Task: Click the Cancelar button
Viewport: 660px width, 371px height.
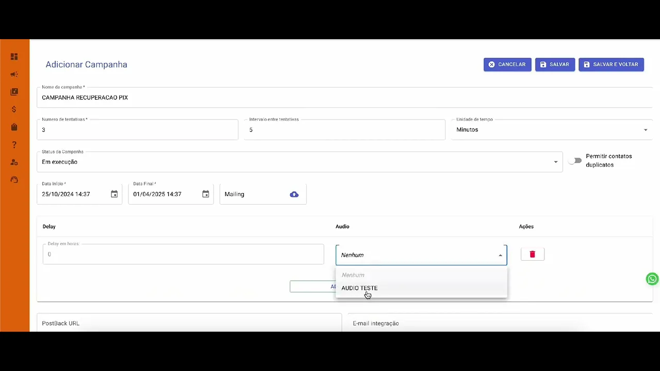Action: (507, 64)
